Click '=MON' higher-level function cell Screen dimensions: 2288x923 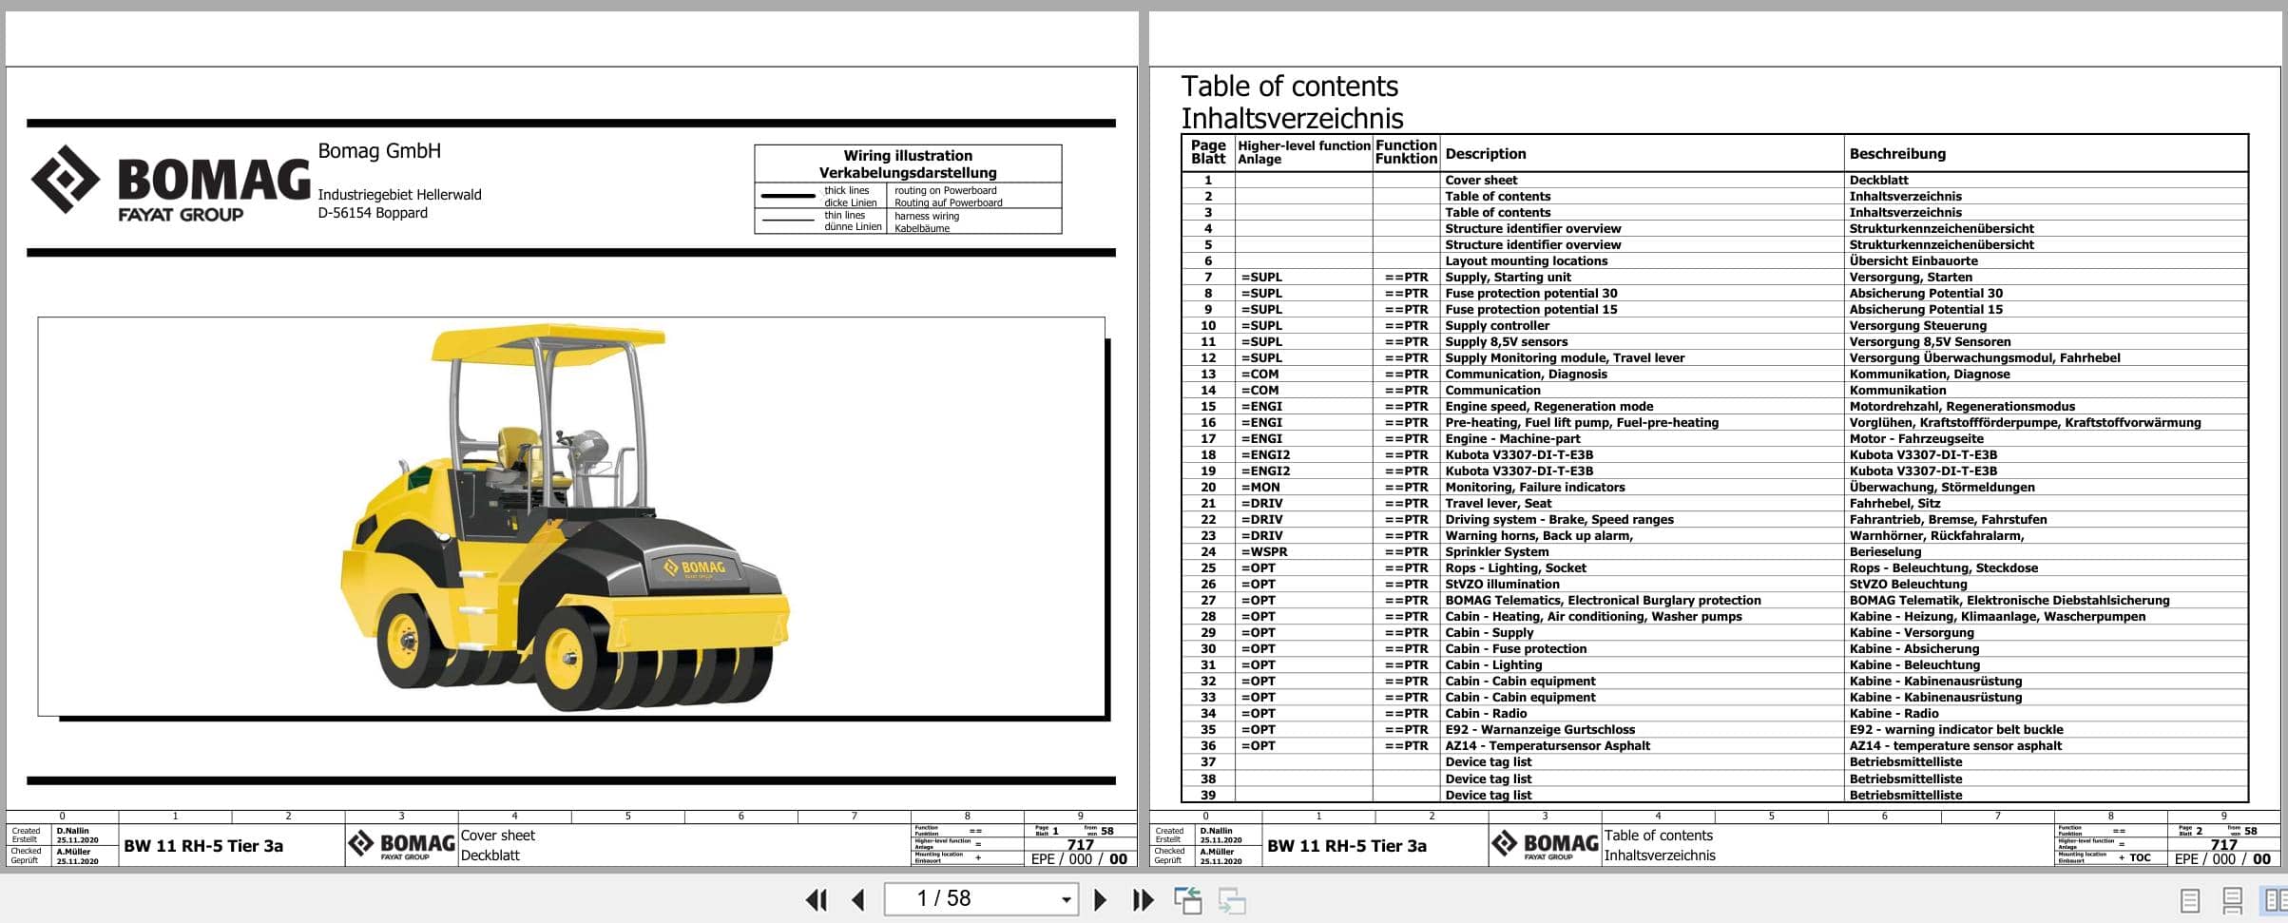(x=1260, y=488)
